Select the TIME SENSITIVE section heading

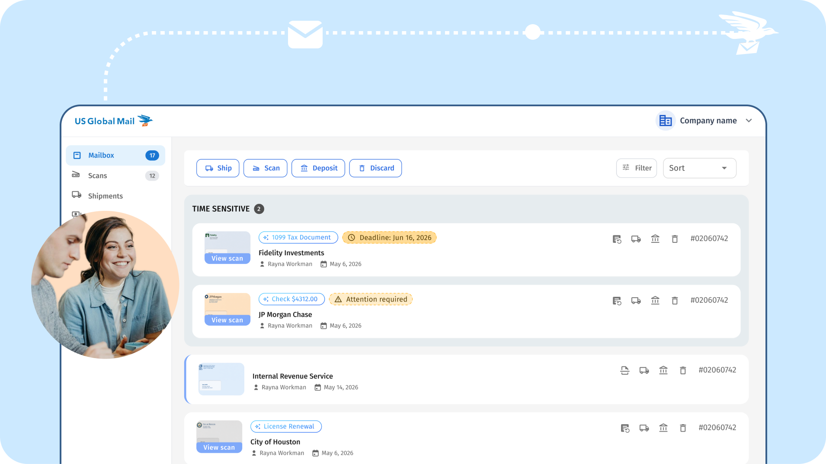[221, 209]
